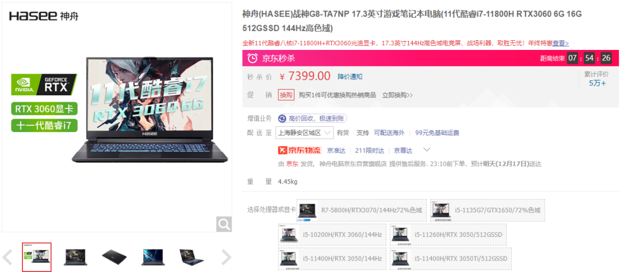Image resolution: width=621 pixels, height=272 pixels.
Task: Click the 高价回收 recycle icon
Action: tap(282, 118)
